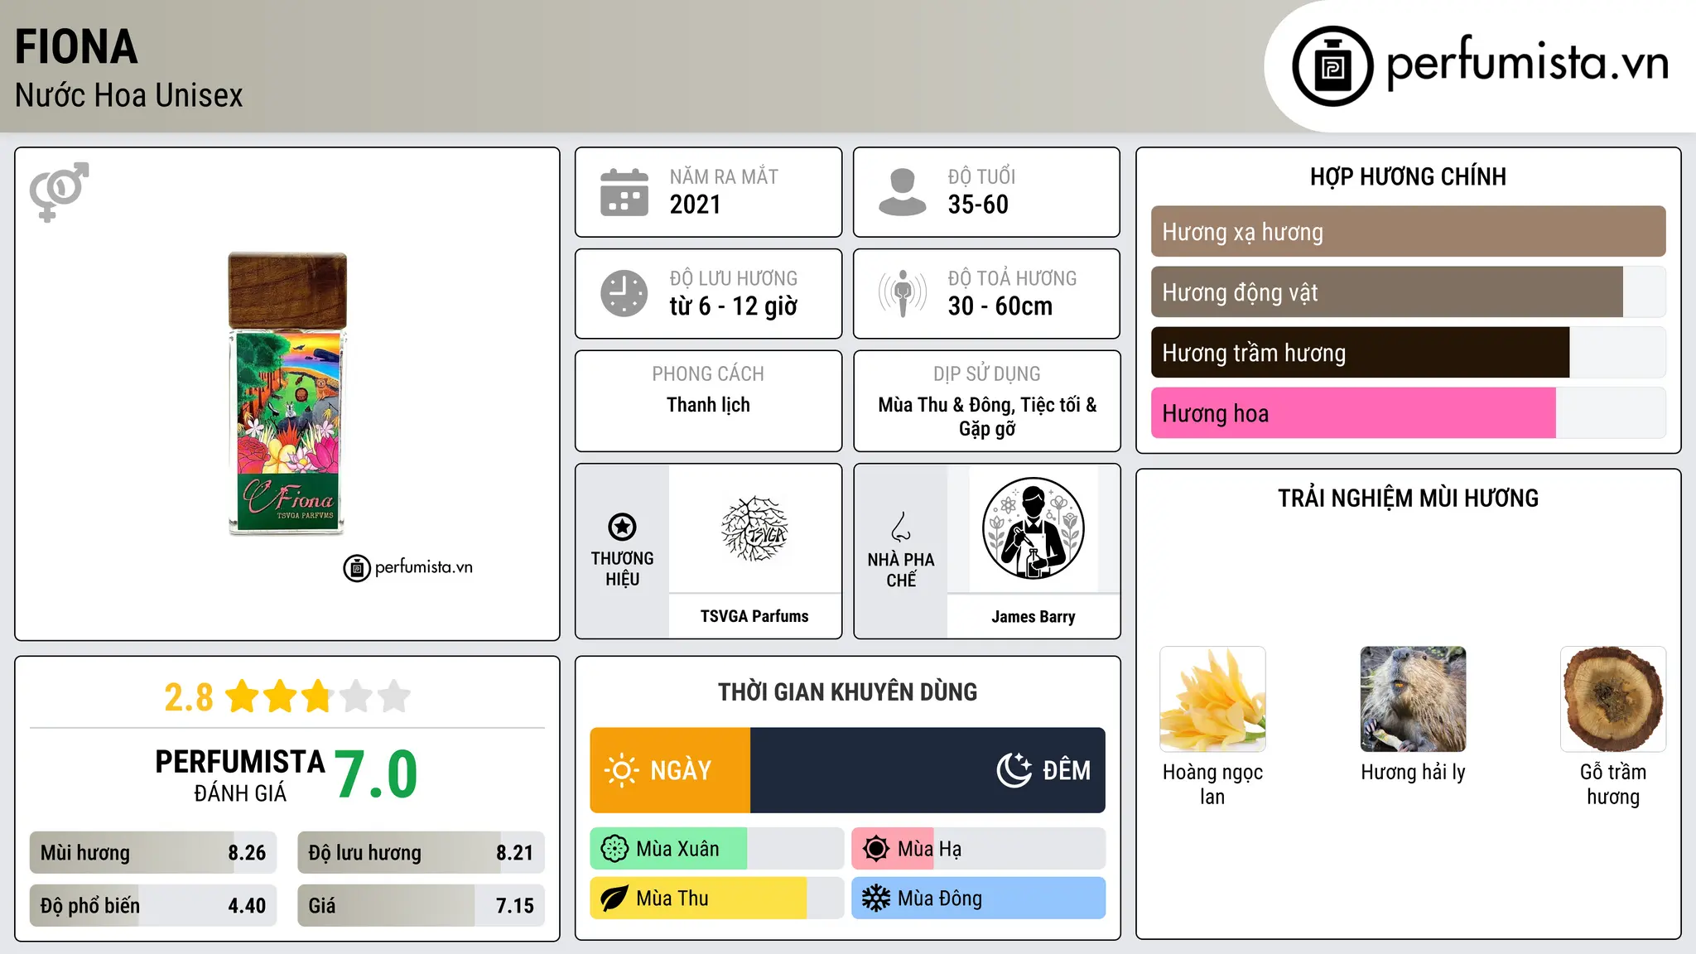Click the Perfumista đánh giá label
Screen dimensions: 1696x954
coord(240,775)
